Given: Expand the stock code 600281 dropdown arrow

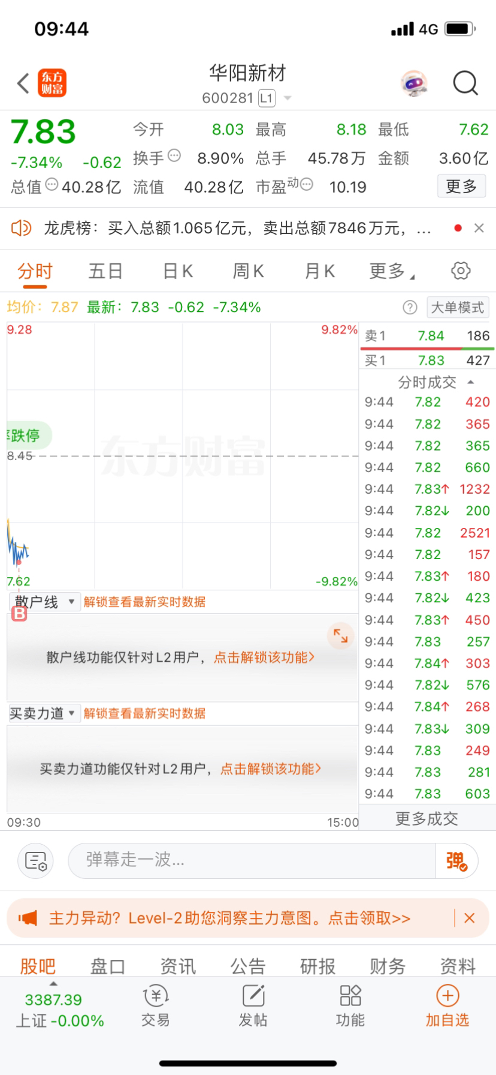Looking at the screenshot, I should (x=288, y=98).
